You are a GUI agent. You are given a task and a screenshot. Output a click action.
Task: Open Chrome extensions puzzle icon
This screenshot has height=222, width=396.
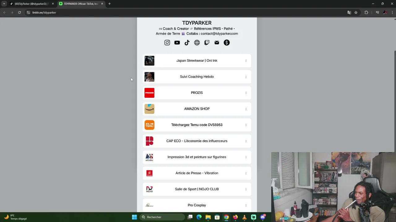coord(366,12)
